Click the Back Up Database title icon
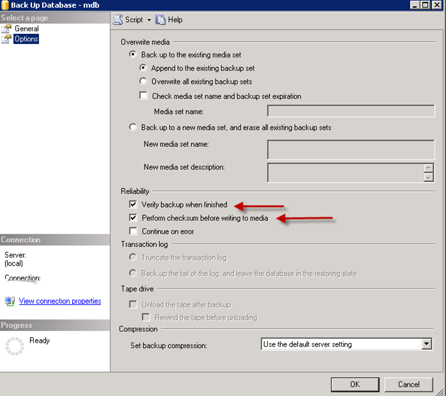446x396 pixels. tap(5, 5)
